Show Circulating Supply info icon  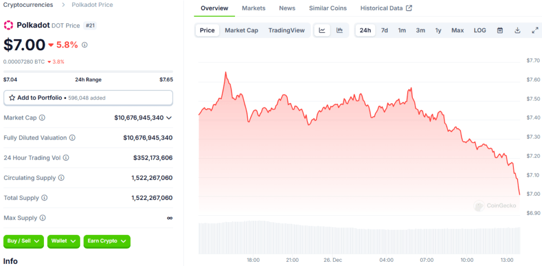click(61, 178)
